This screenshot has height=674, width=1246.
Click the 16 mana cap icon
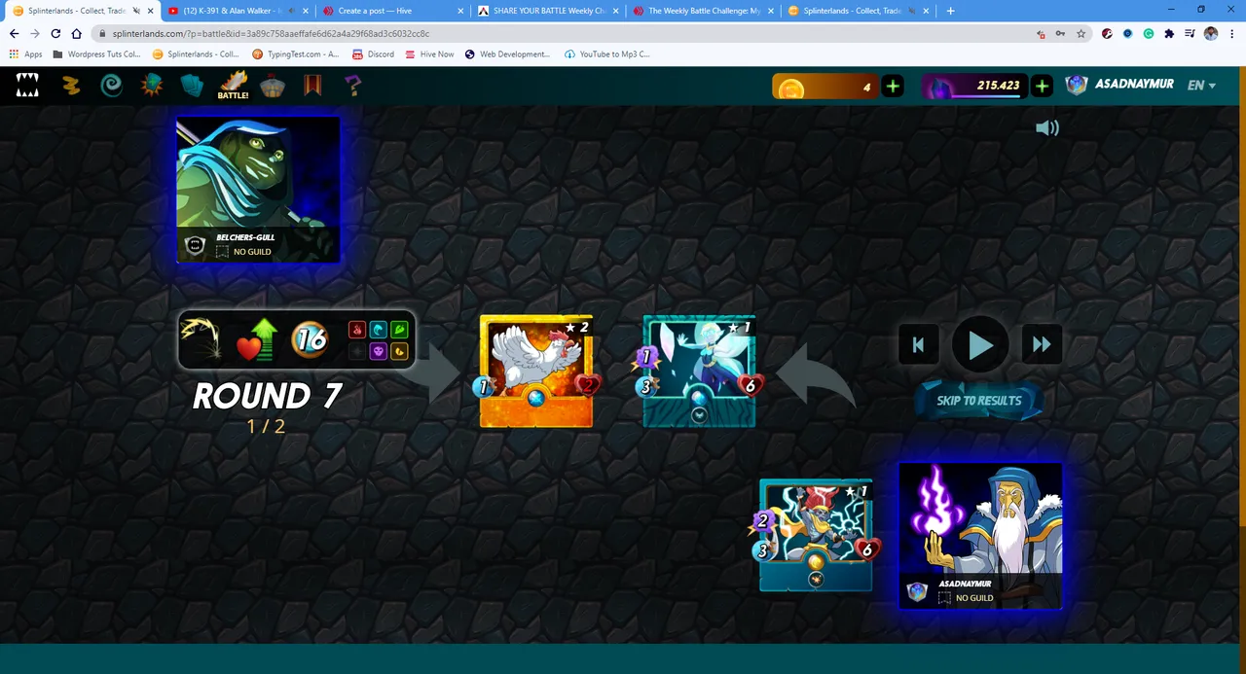pyautogui.click(x=311, y=339)
